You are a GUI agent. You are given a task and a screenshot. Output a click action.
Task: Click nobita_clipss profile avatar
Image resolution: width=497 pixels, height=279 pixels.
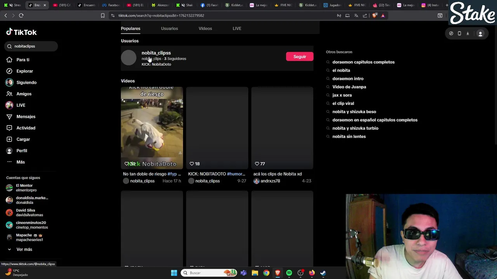(129, 58)
